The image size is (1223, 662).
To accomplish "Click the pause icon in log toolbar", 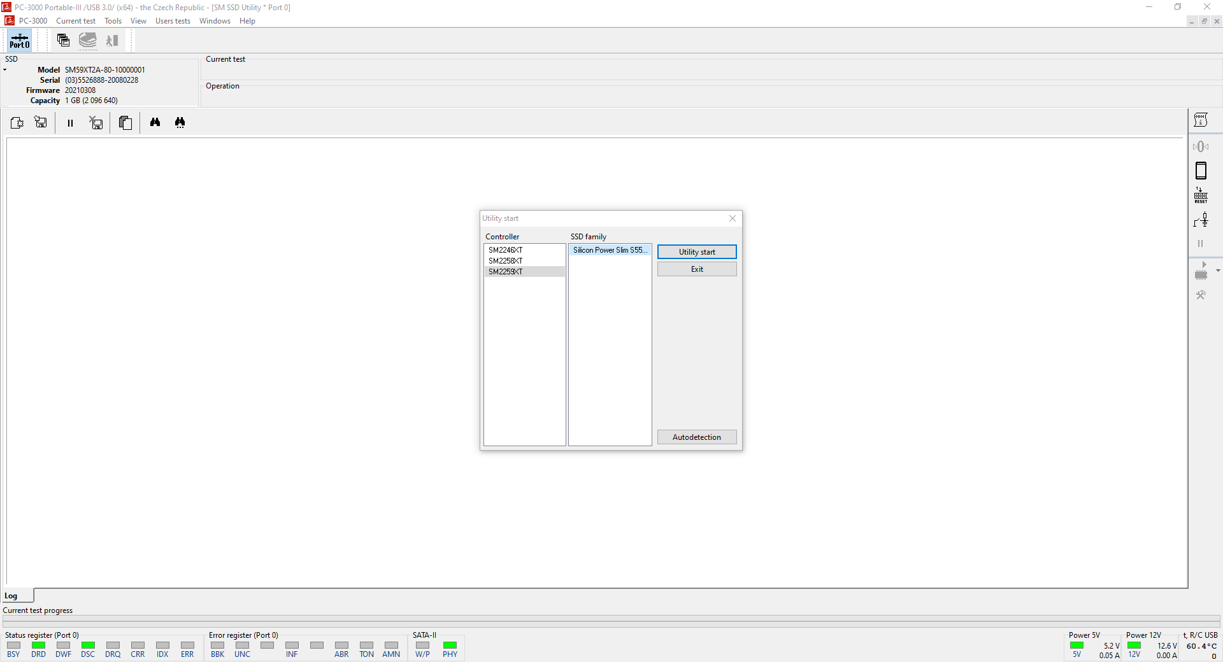I will click(x=70, y=123).
